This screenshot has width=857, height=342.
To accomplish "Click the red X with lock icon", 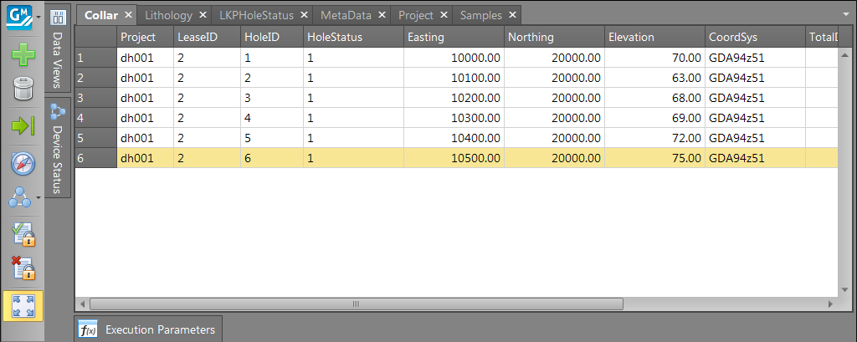I will pyautogui.click(x=23, y=268).
